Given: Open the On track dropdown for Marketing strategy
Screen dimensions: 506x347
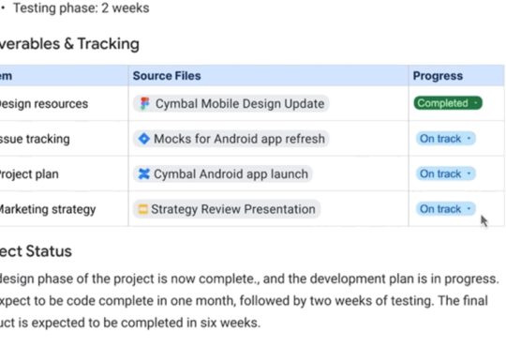Looking at the screenshot, I should point(446,209).
